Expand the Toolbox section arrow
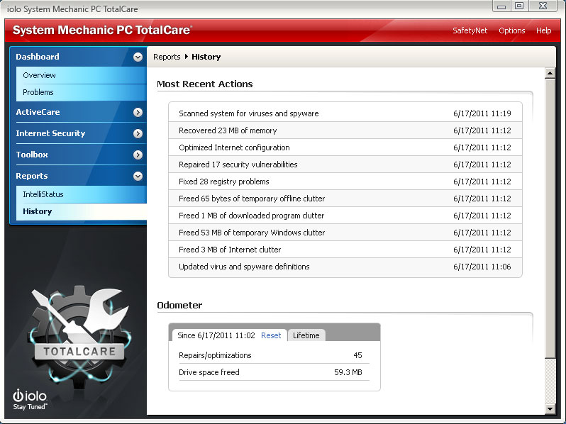 click(x=138, y=155)
